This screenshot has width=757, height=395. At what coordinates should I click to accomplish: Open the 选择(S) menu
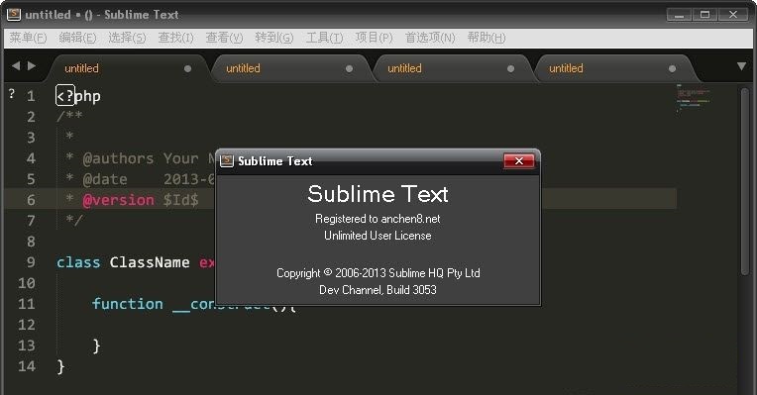[x=127, y=38]
